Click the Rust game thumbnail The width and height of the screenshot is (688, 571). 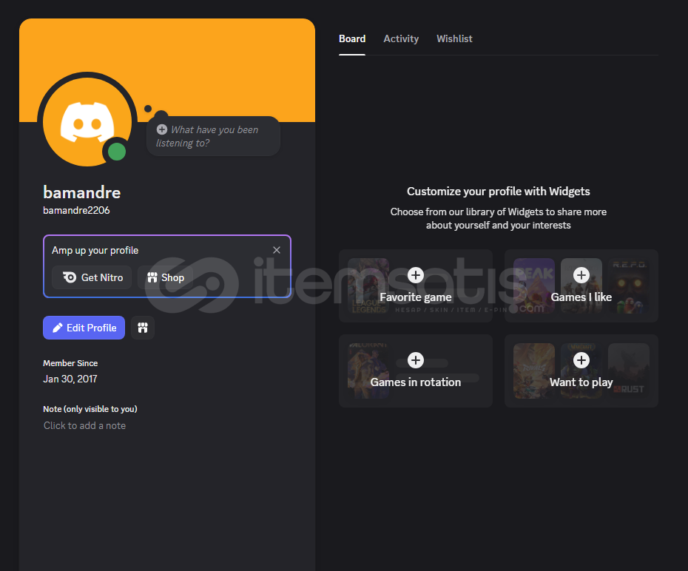629,370
